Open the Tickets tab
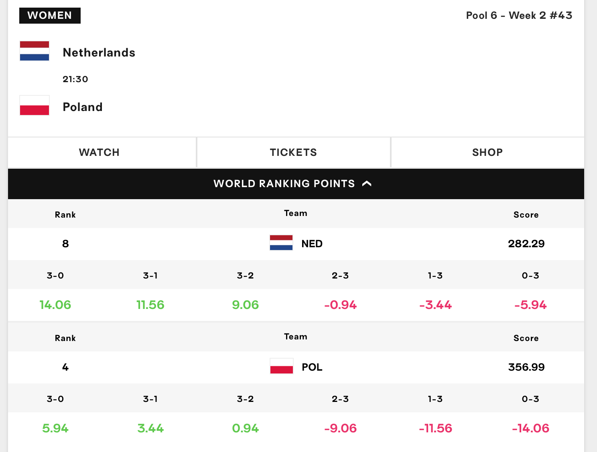Screen dimensions: 597x452 tap(293, 152)
